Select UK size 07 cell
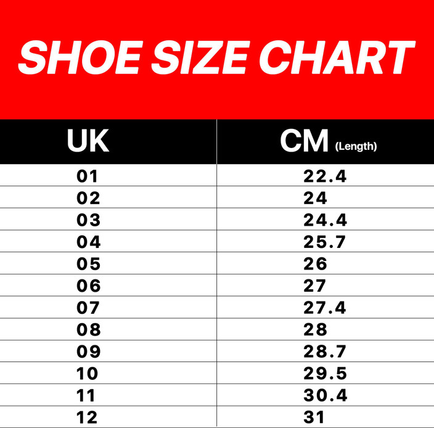This screenshot has width=434, height=428. click(88, 308)
